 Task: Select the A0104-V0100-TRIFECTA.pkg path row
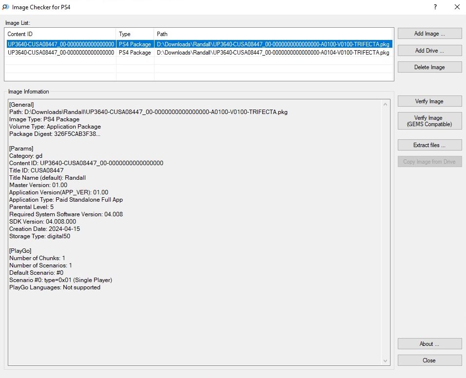point(273,53)
